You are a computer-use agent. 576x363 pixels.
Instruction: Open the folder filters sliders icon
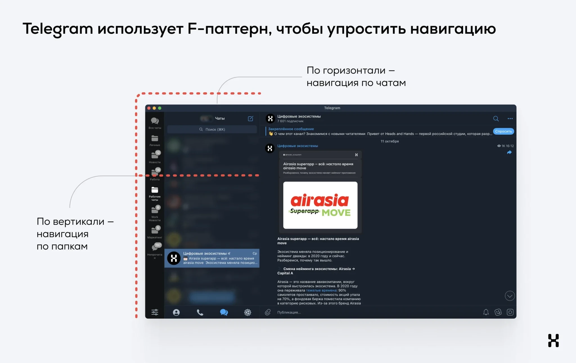point(155,312)
